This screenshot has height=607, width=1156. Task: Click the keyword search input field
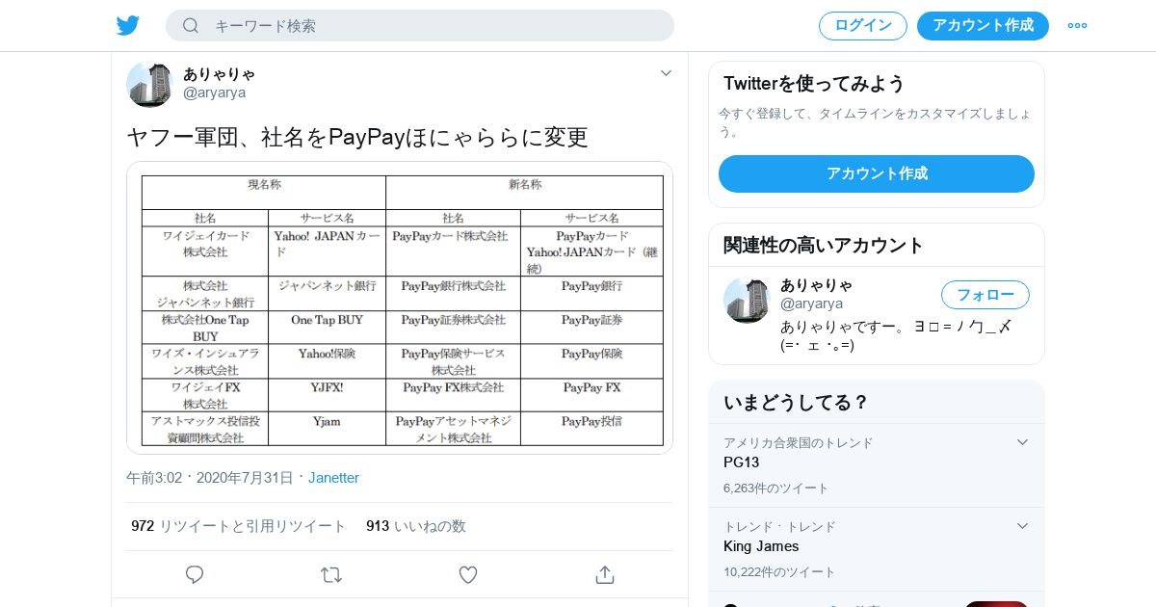(x=433, y=26)
